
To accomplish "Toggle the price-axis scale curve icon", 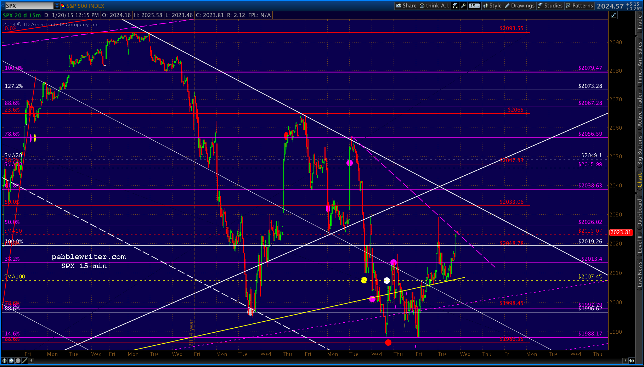I will tap(614, 15).
